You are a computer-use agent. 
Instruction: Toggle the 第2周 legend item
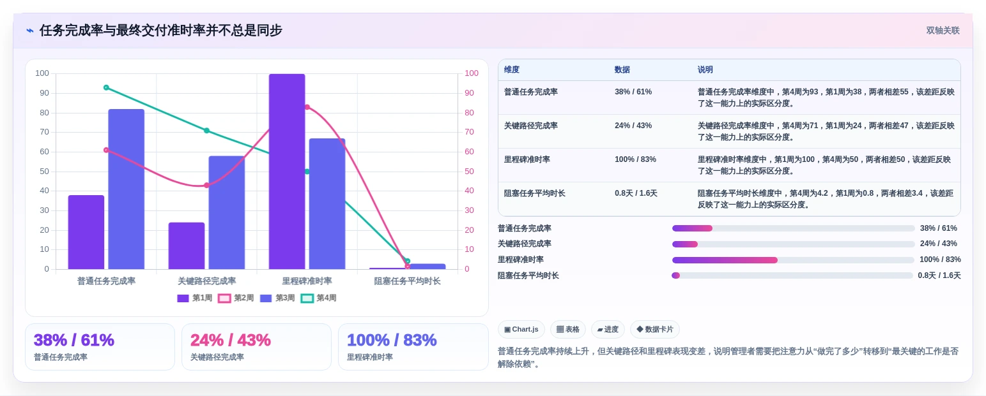coord(236,298)
